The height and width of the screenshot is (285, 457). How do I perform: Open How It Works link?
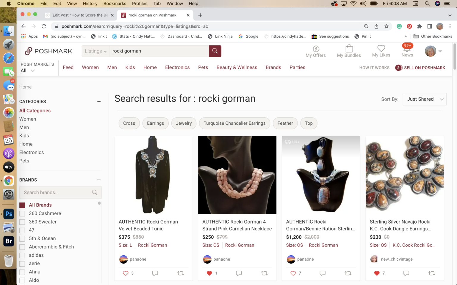[374, 68]
